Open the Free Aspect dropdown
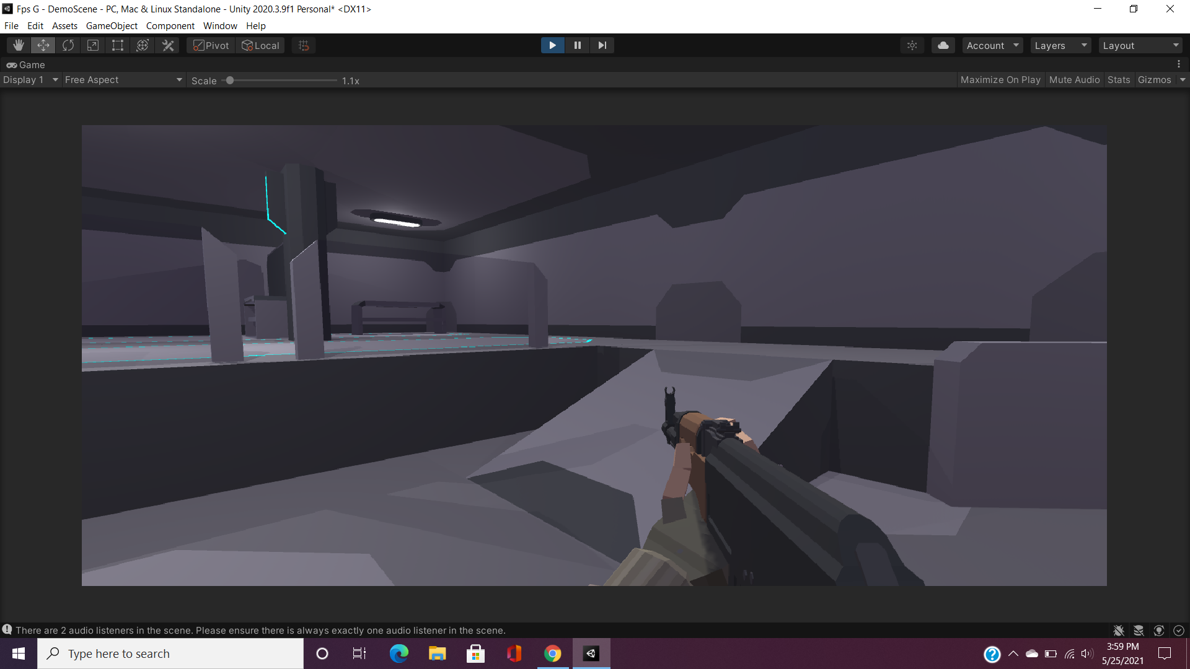1190x669 pixels. coord(123,80)
